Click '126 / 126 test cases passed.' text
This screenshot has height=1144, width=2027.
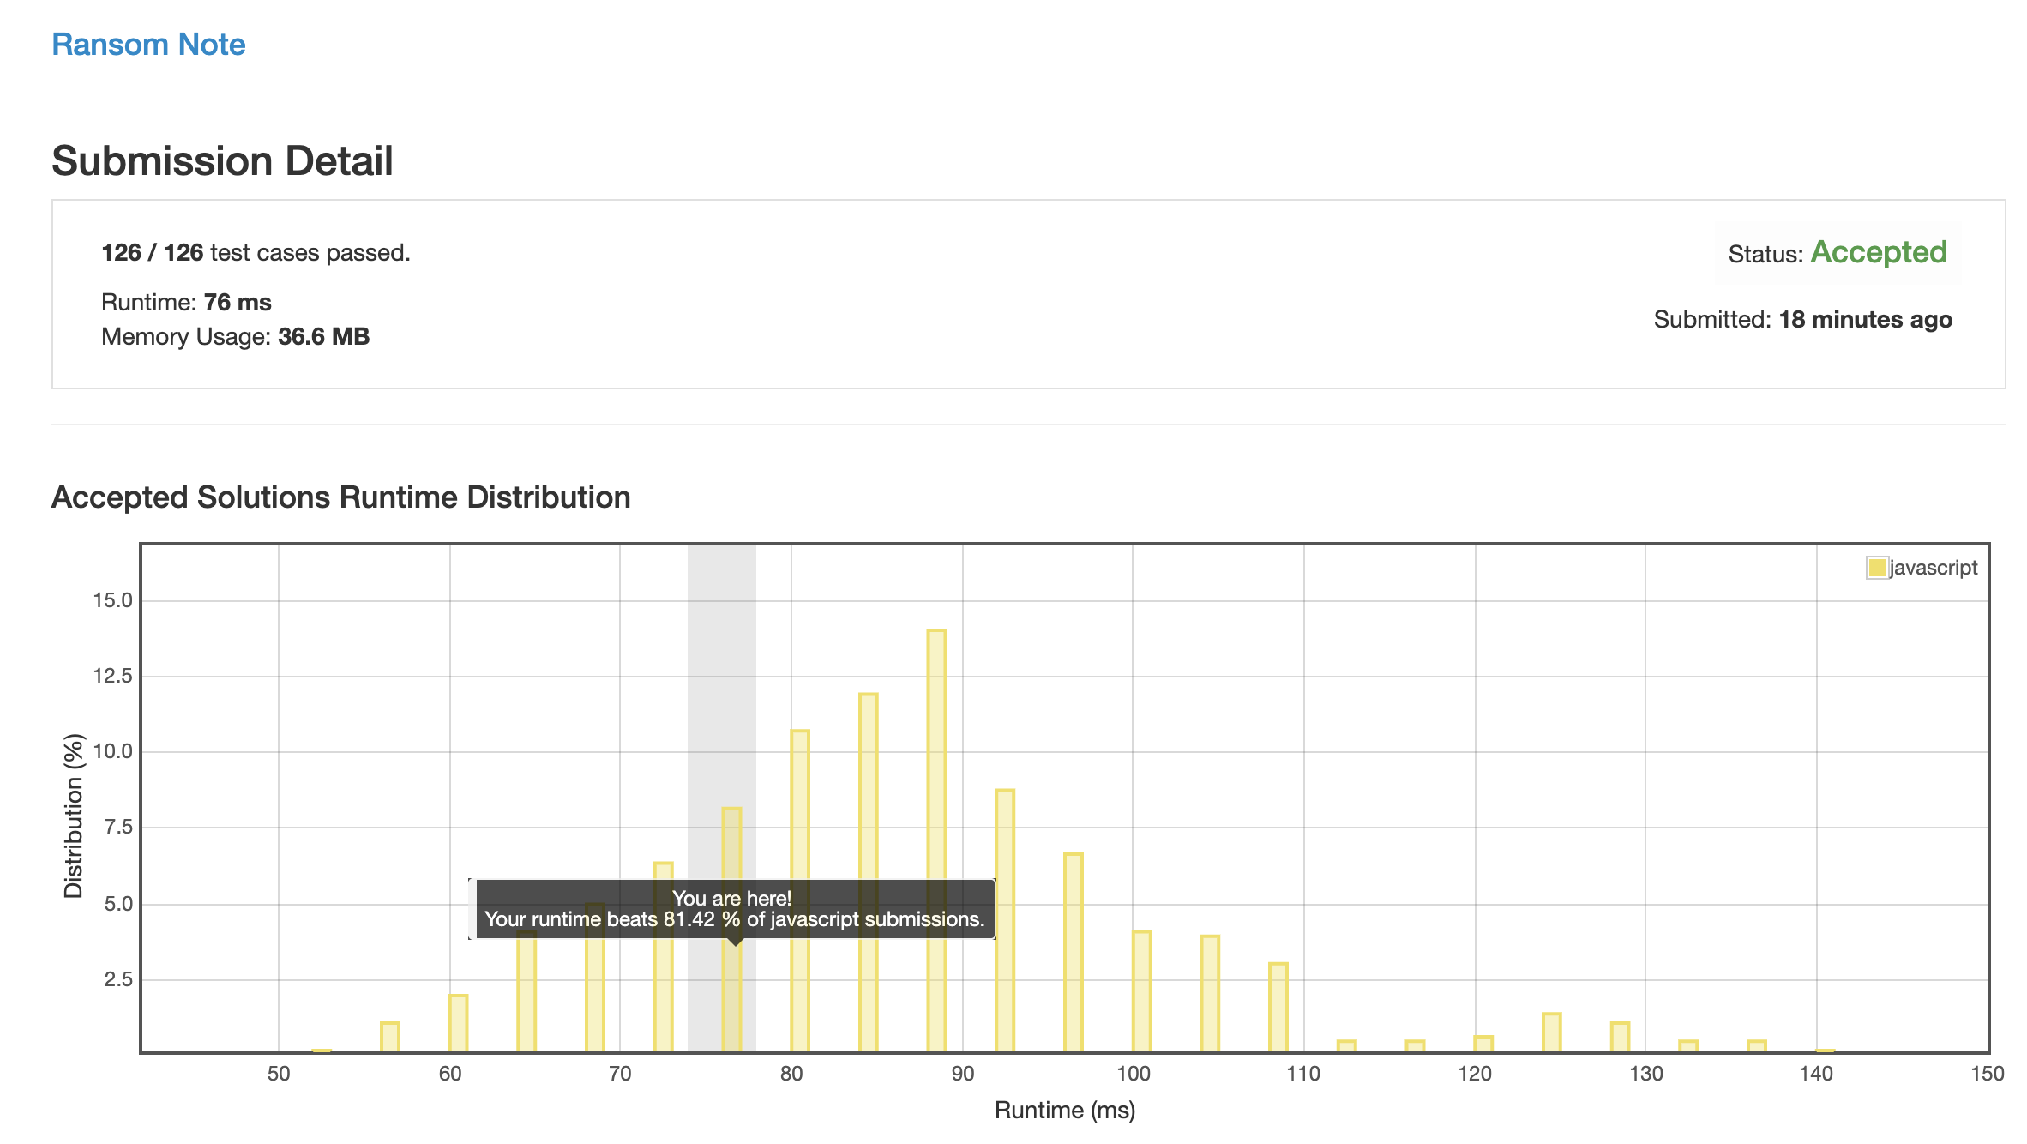click(x=256, y=252)
